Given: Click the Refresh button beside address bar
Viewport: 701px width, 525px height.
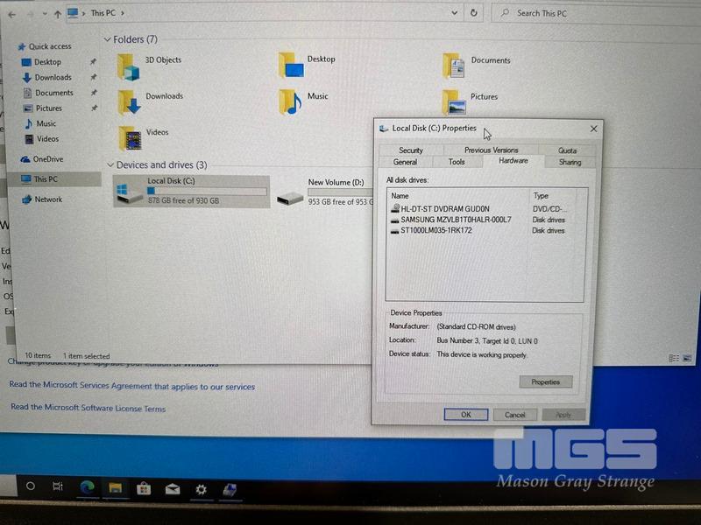Looking at the screenshot, I should click(x=474, y=13).
